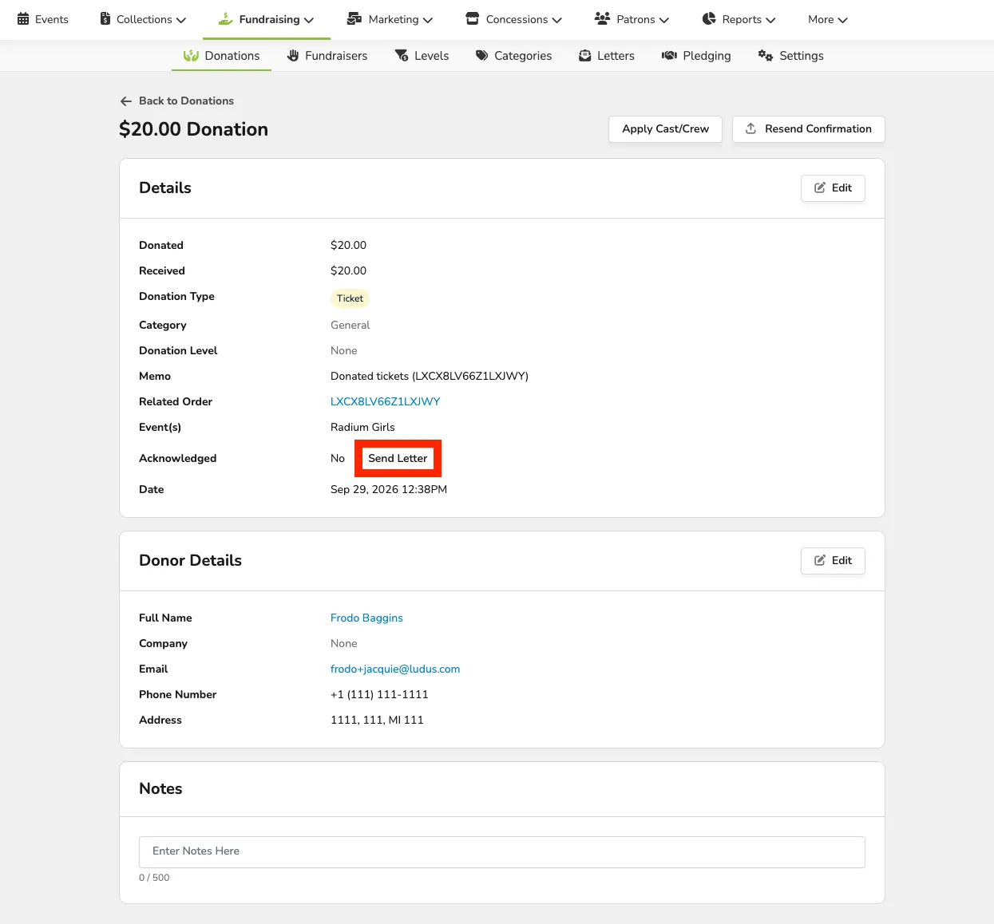994x924 pixels.
Task: Click the Ticket donation type badge
Action: (x=350, y=298)
